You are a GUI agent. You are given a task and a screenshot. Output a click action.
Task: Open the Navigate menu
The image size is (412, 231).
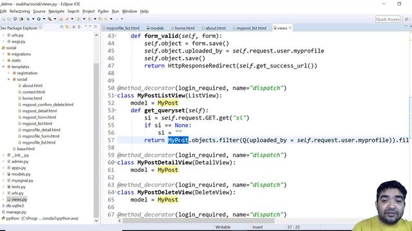pos(57,12)
